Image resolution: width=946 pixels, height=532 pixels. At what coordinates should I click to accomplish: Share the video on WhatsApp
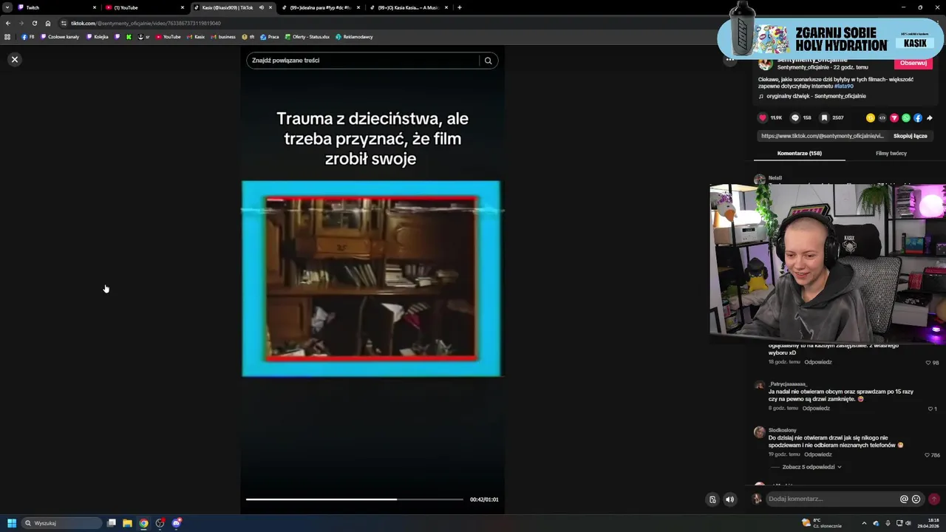[x=906, y=117]
